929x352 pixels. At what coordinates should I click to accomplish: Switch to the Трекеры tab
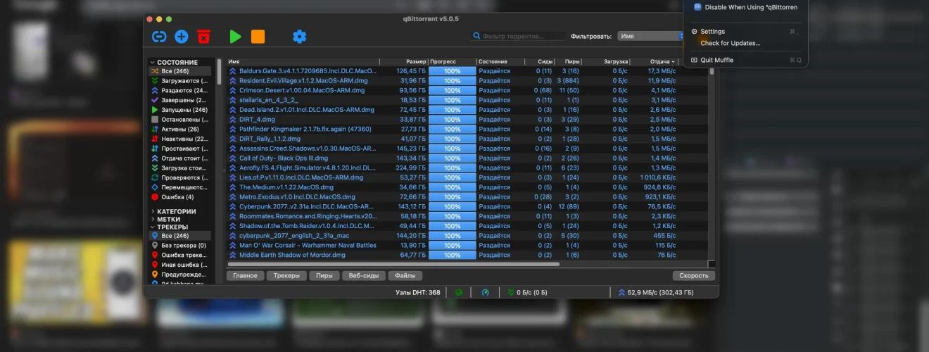(x=286, y=276)
